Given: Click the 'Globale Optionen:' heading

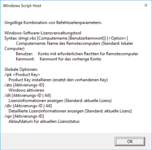Looking at the screenshot, I should (21, 70).
